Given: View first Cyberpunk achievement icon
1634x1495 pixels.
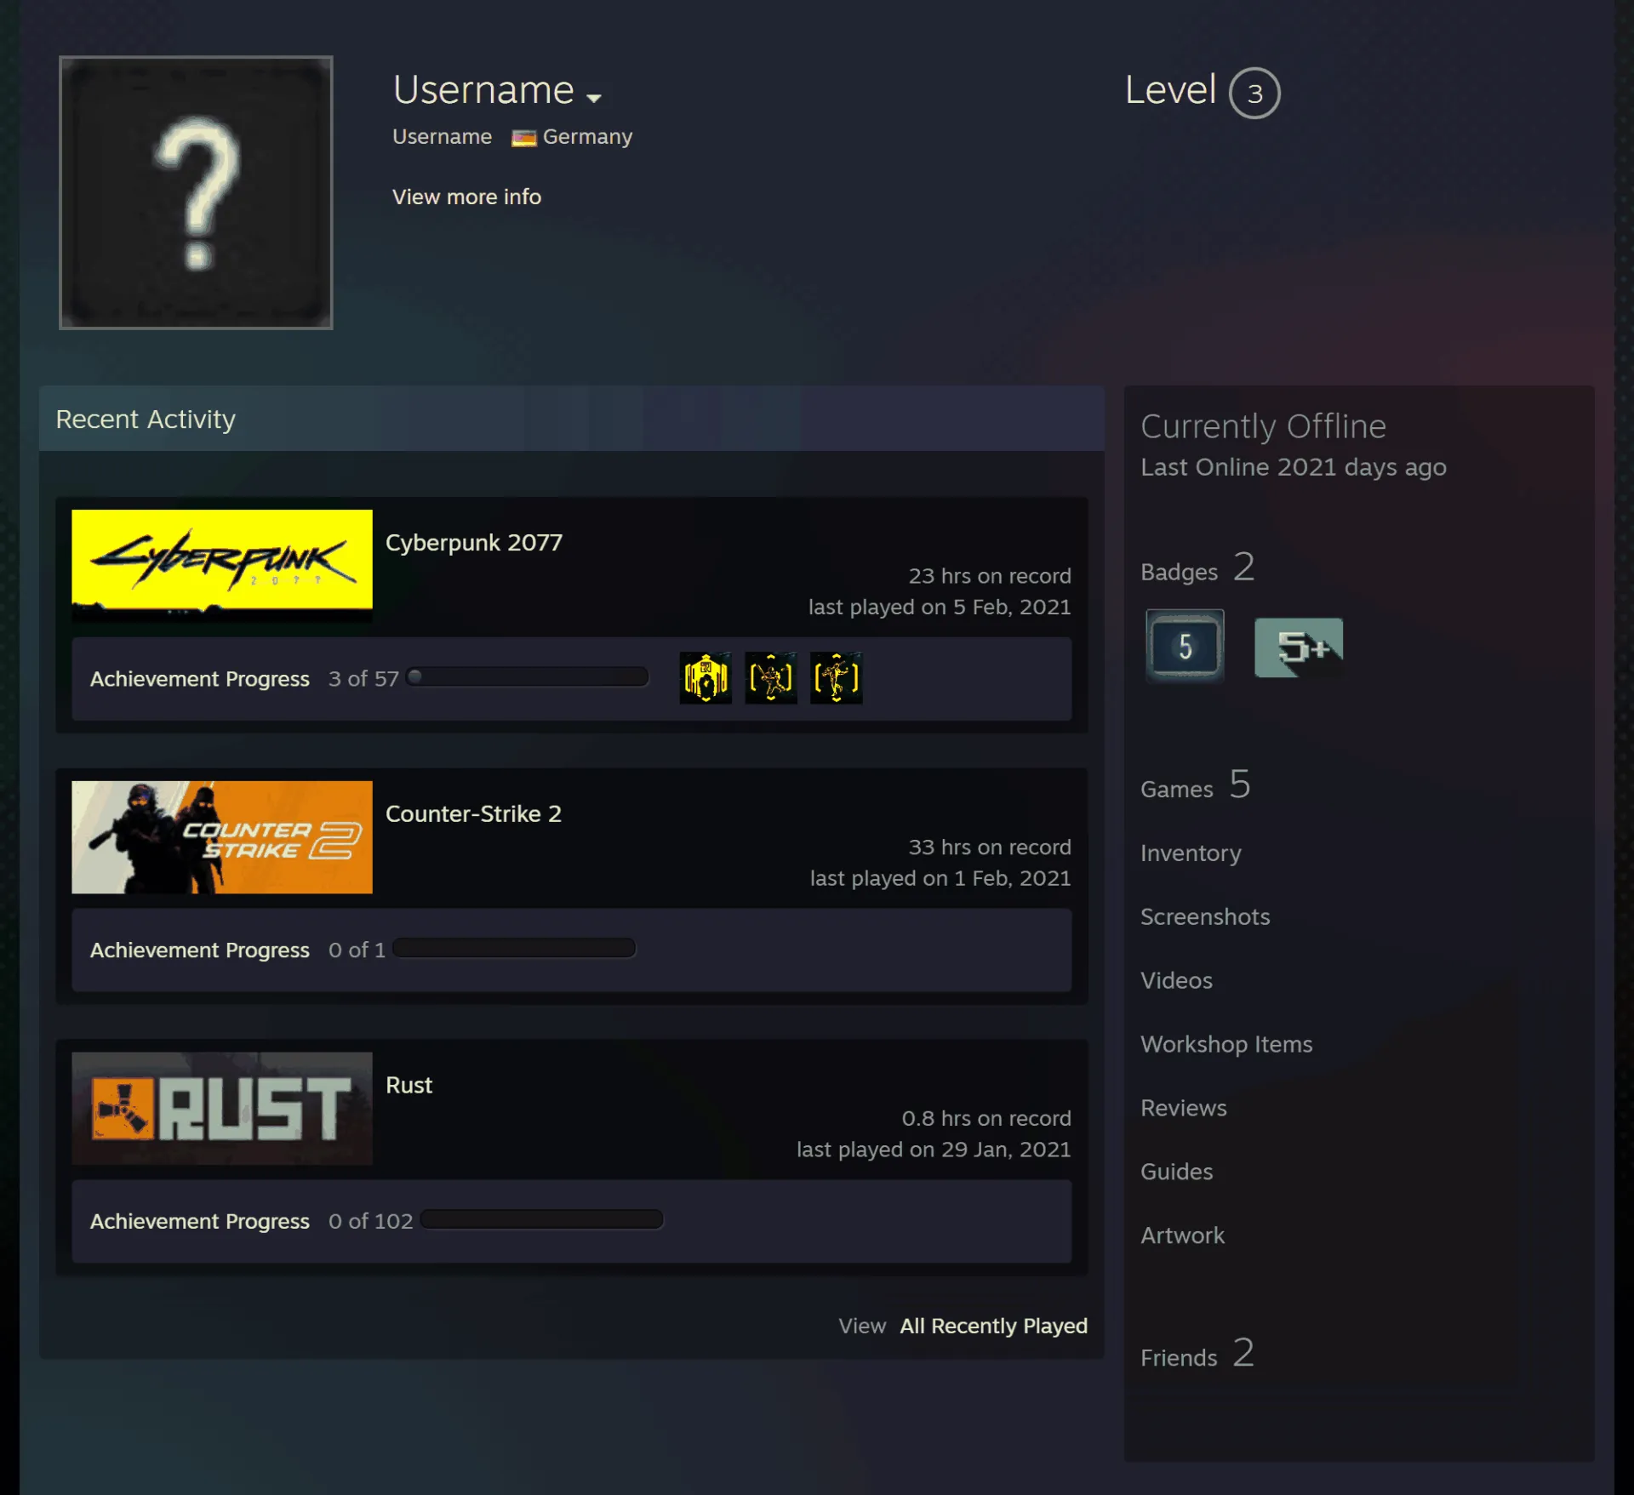Looking at the screenshot, I should 706,678.
